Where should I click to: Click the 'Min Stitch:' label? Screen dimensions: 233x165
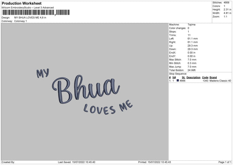(x=175, y=63)
